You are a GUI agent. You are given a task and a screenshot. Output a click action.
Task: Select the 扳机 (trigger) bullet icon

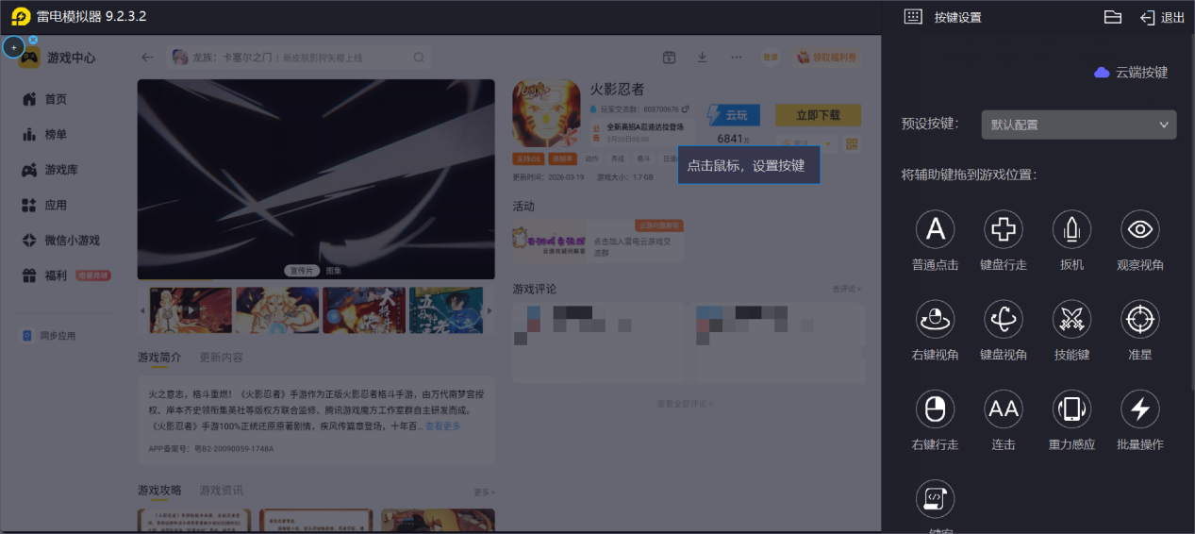pyautogui.click(x=1071, y=229)
